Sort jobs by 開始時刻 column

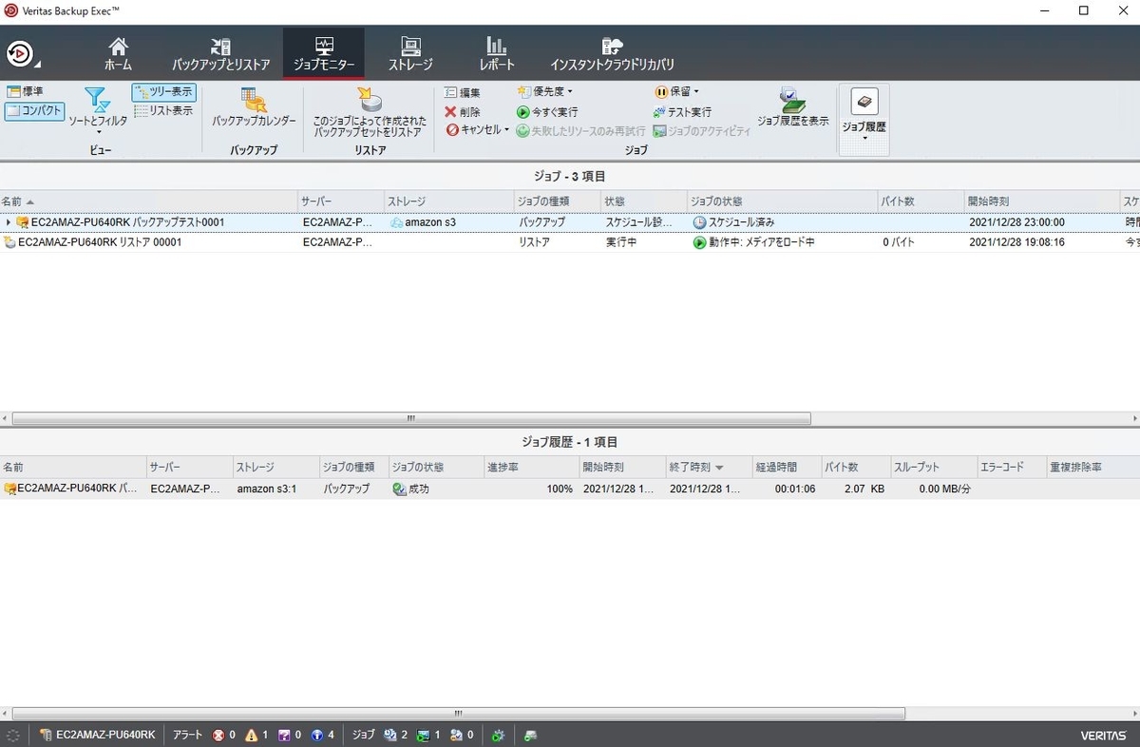[1042, 201]
